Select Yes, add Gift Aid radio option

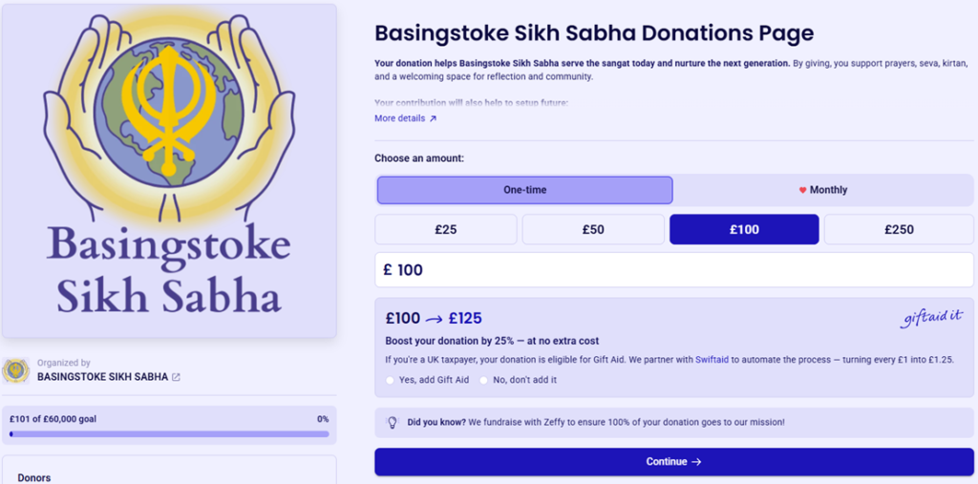(x=391, y=380)
